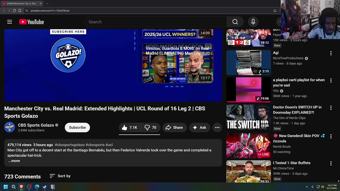Screen dimensions: 340x191
Task: Click the #cbssports hashtag
Action: 95,145
